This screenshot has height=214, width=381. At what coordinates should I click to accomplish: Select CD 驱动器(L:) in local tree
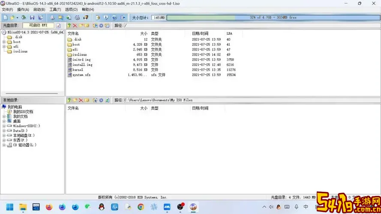pos(24,145)
